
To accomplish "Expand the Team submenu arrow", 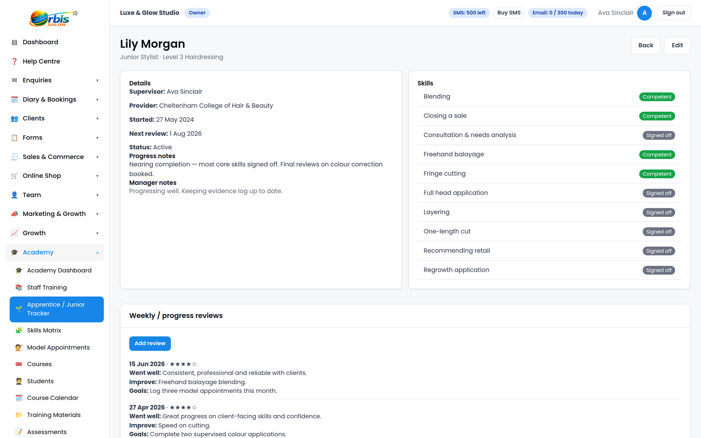I will [x=97, y=195].
